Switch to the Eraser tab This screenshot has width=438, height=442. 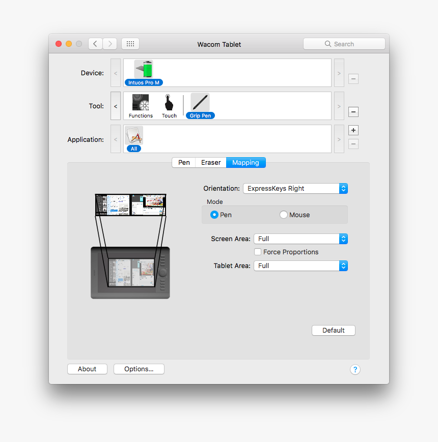coord(210,162)
